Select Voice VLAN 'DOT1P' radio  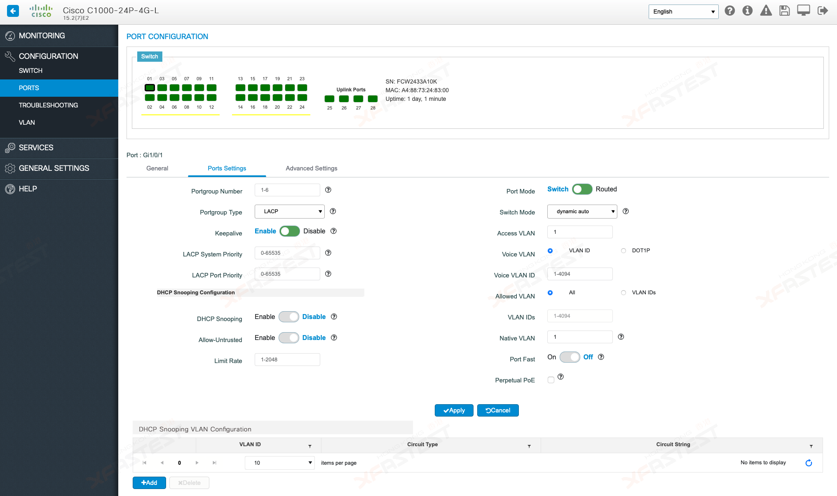click(624, 251)
